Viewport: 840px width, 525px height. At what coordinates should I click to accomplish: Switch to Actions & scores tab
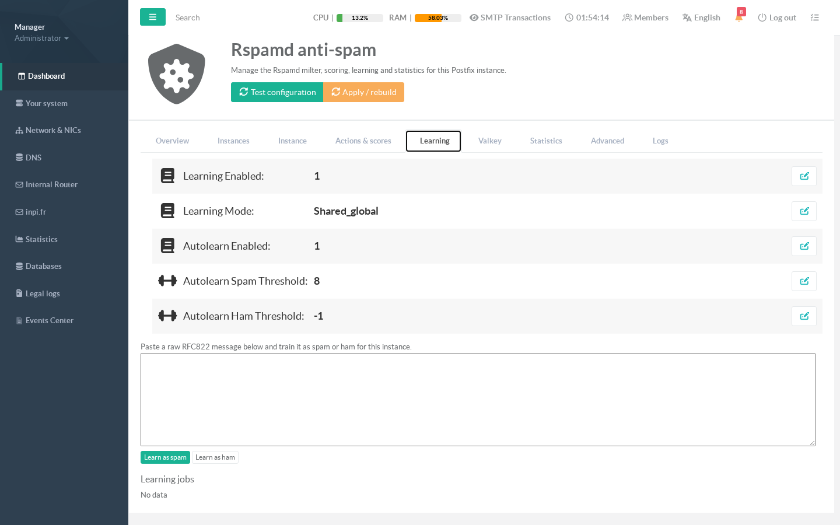click(x=363, y=141)
